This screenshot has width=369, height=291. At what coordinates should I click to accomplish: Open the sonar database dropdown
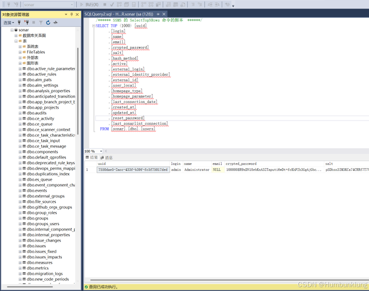pyautogui.click(x=49, y=4)
